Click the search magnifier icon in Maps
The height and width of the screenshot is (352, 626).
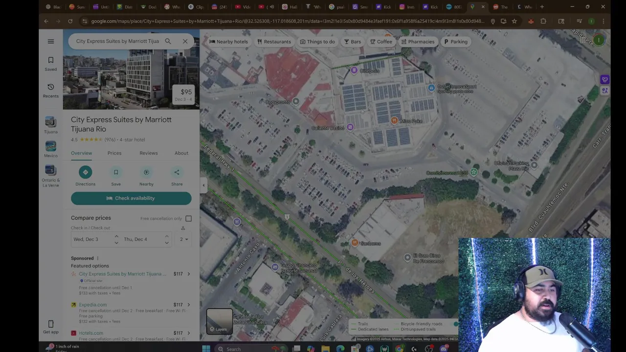tap(168, 41)
